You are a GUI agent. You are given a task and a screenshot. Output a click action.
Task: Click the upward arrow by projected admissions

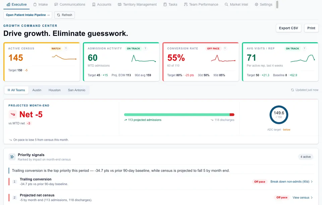click(125, 120)
